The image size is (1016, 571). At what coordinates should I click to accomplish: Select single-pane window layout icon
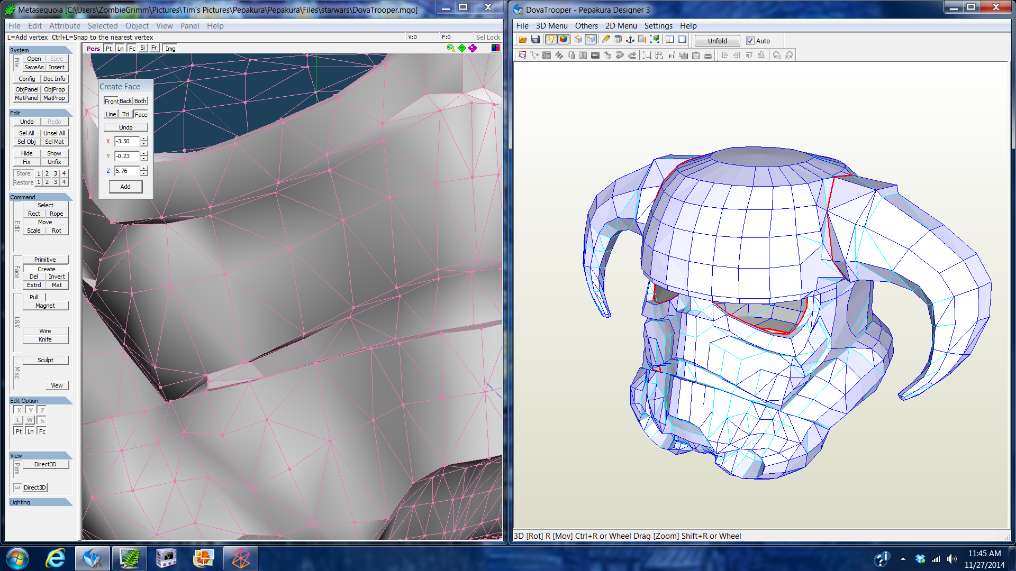(682, 39)
